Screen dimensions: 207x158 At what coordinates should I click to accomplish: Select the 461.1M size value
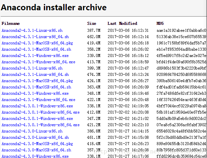pos(94,137)
